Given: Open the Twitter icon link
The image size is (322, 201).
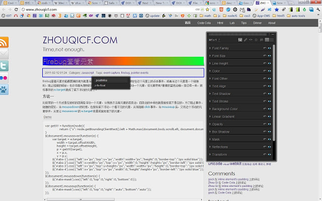Looking at the screenshot, I should [x=4, y=66].
